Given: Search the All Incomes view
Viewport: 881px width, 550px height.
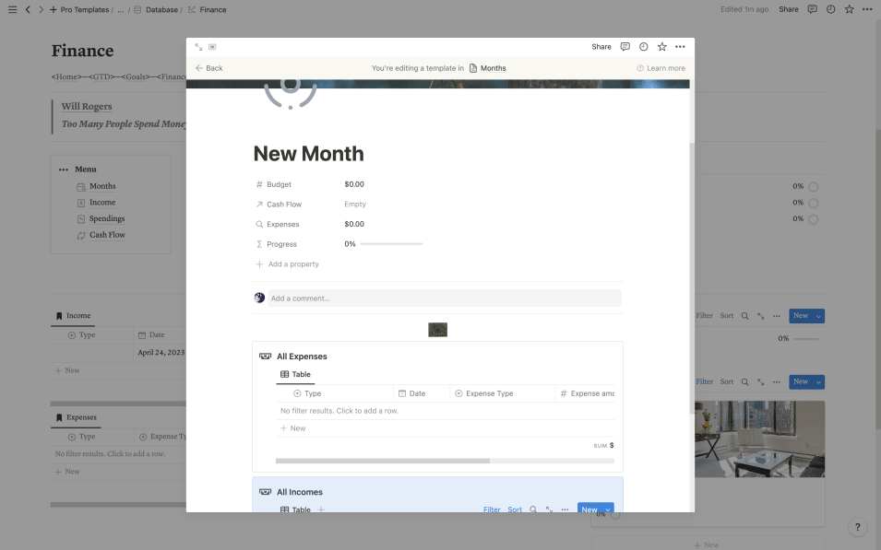Looking at the screenshot, I should (532, 509).
